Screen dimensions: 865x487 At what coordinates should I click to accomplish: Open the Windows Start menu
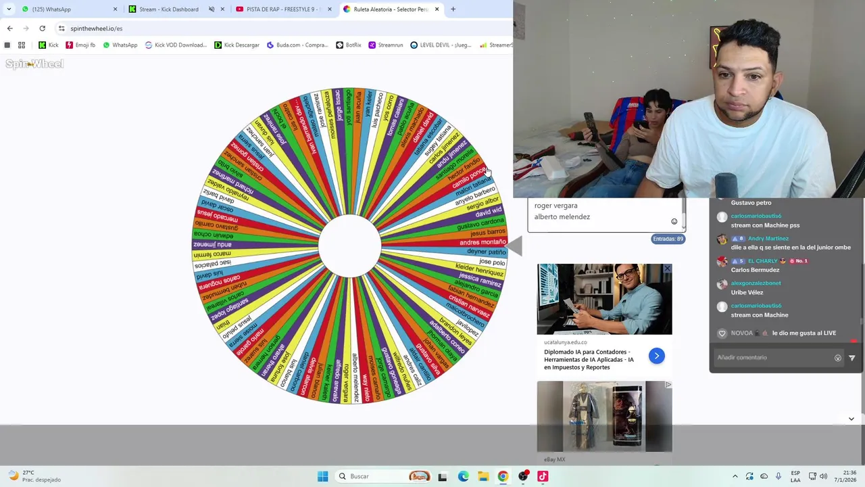322,476
